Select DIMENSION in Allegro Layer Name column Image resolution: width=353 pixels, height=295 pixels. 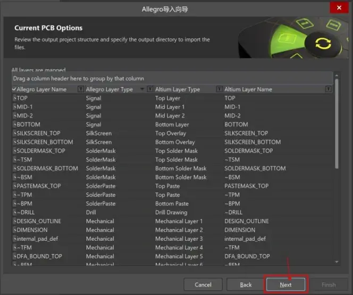32,230
